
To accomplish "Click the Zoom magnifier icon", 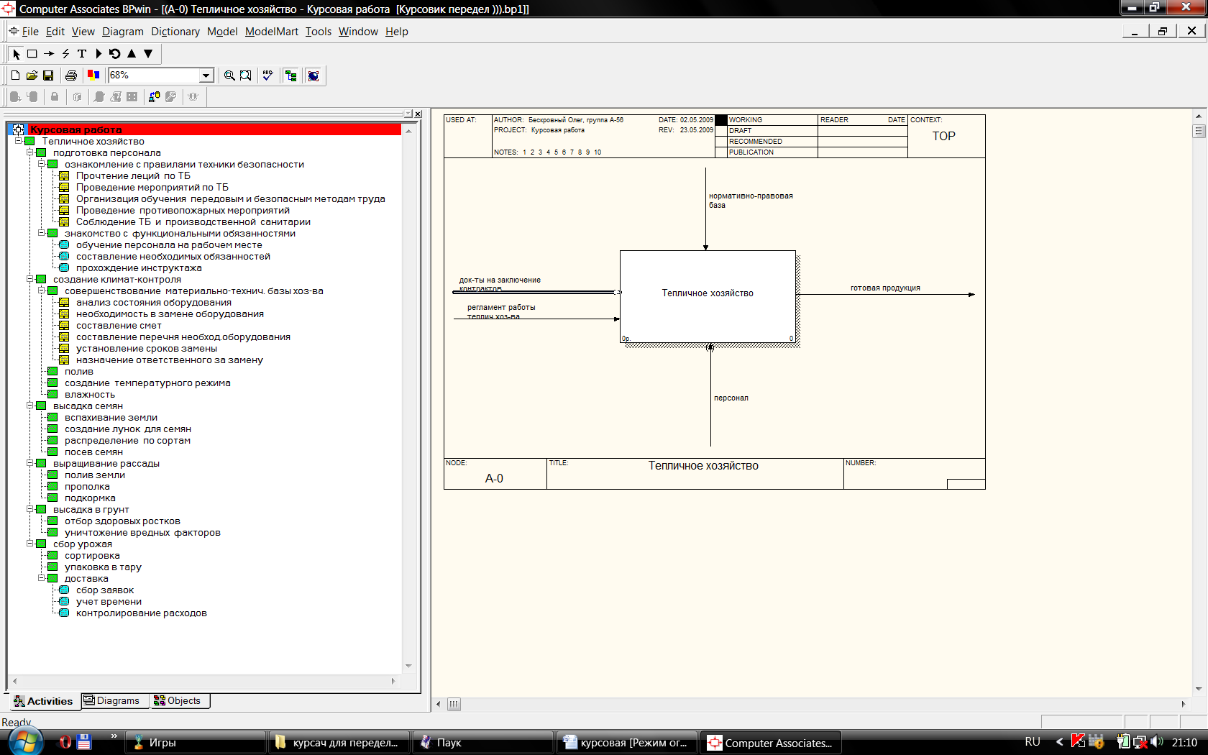I will pyautogui.click(x=229, y=75).
